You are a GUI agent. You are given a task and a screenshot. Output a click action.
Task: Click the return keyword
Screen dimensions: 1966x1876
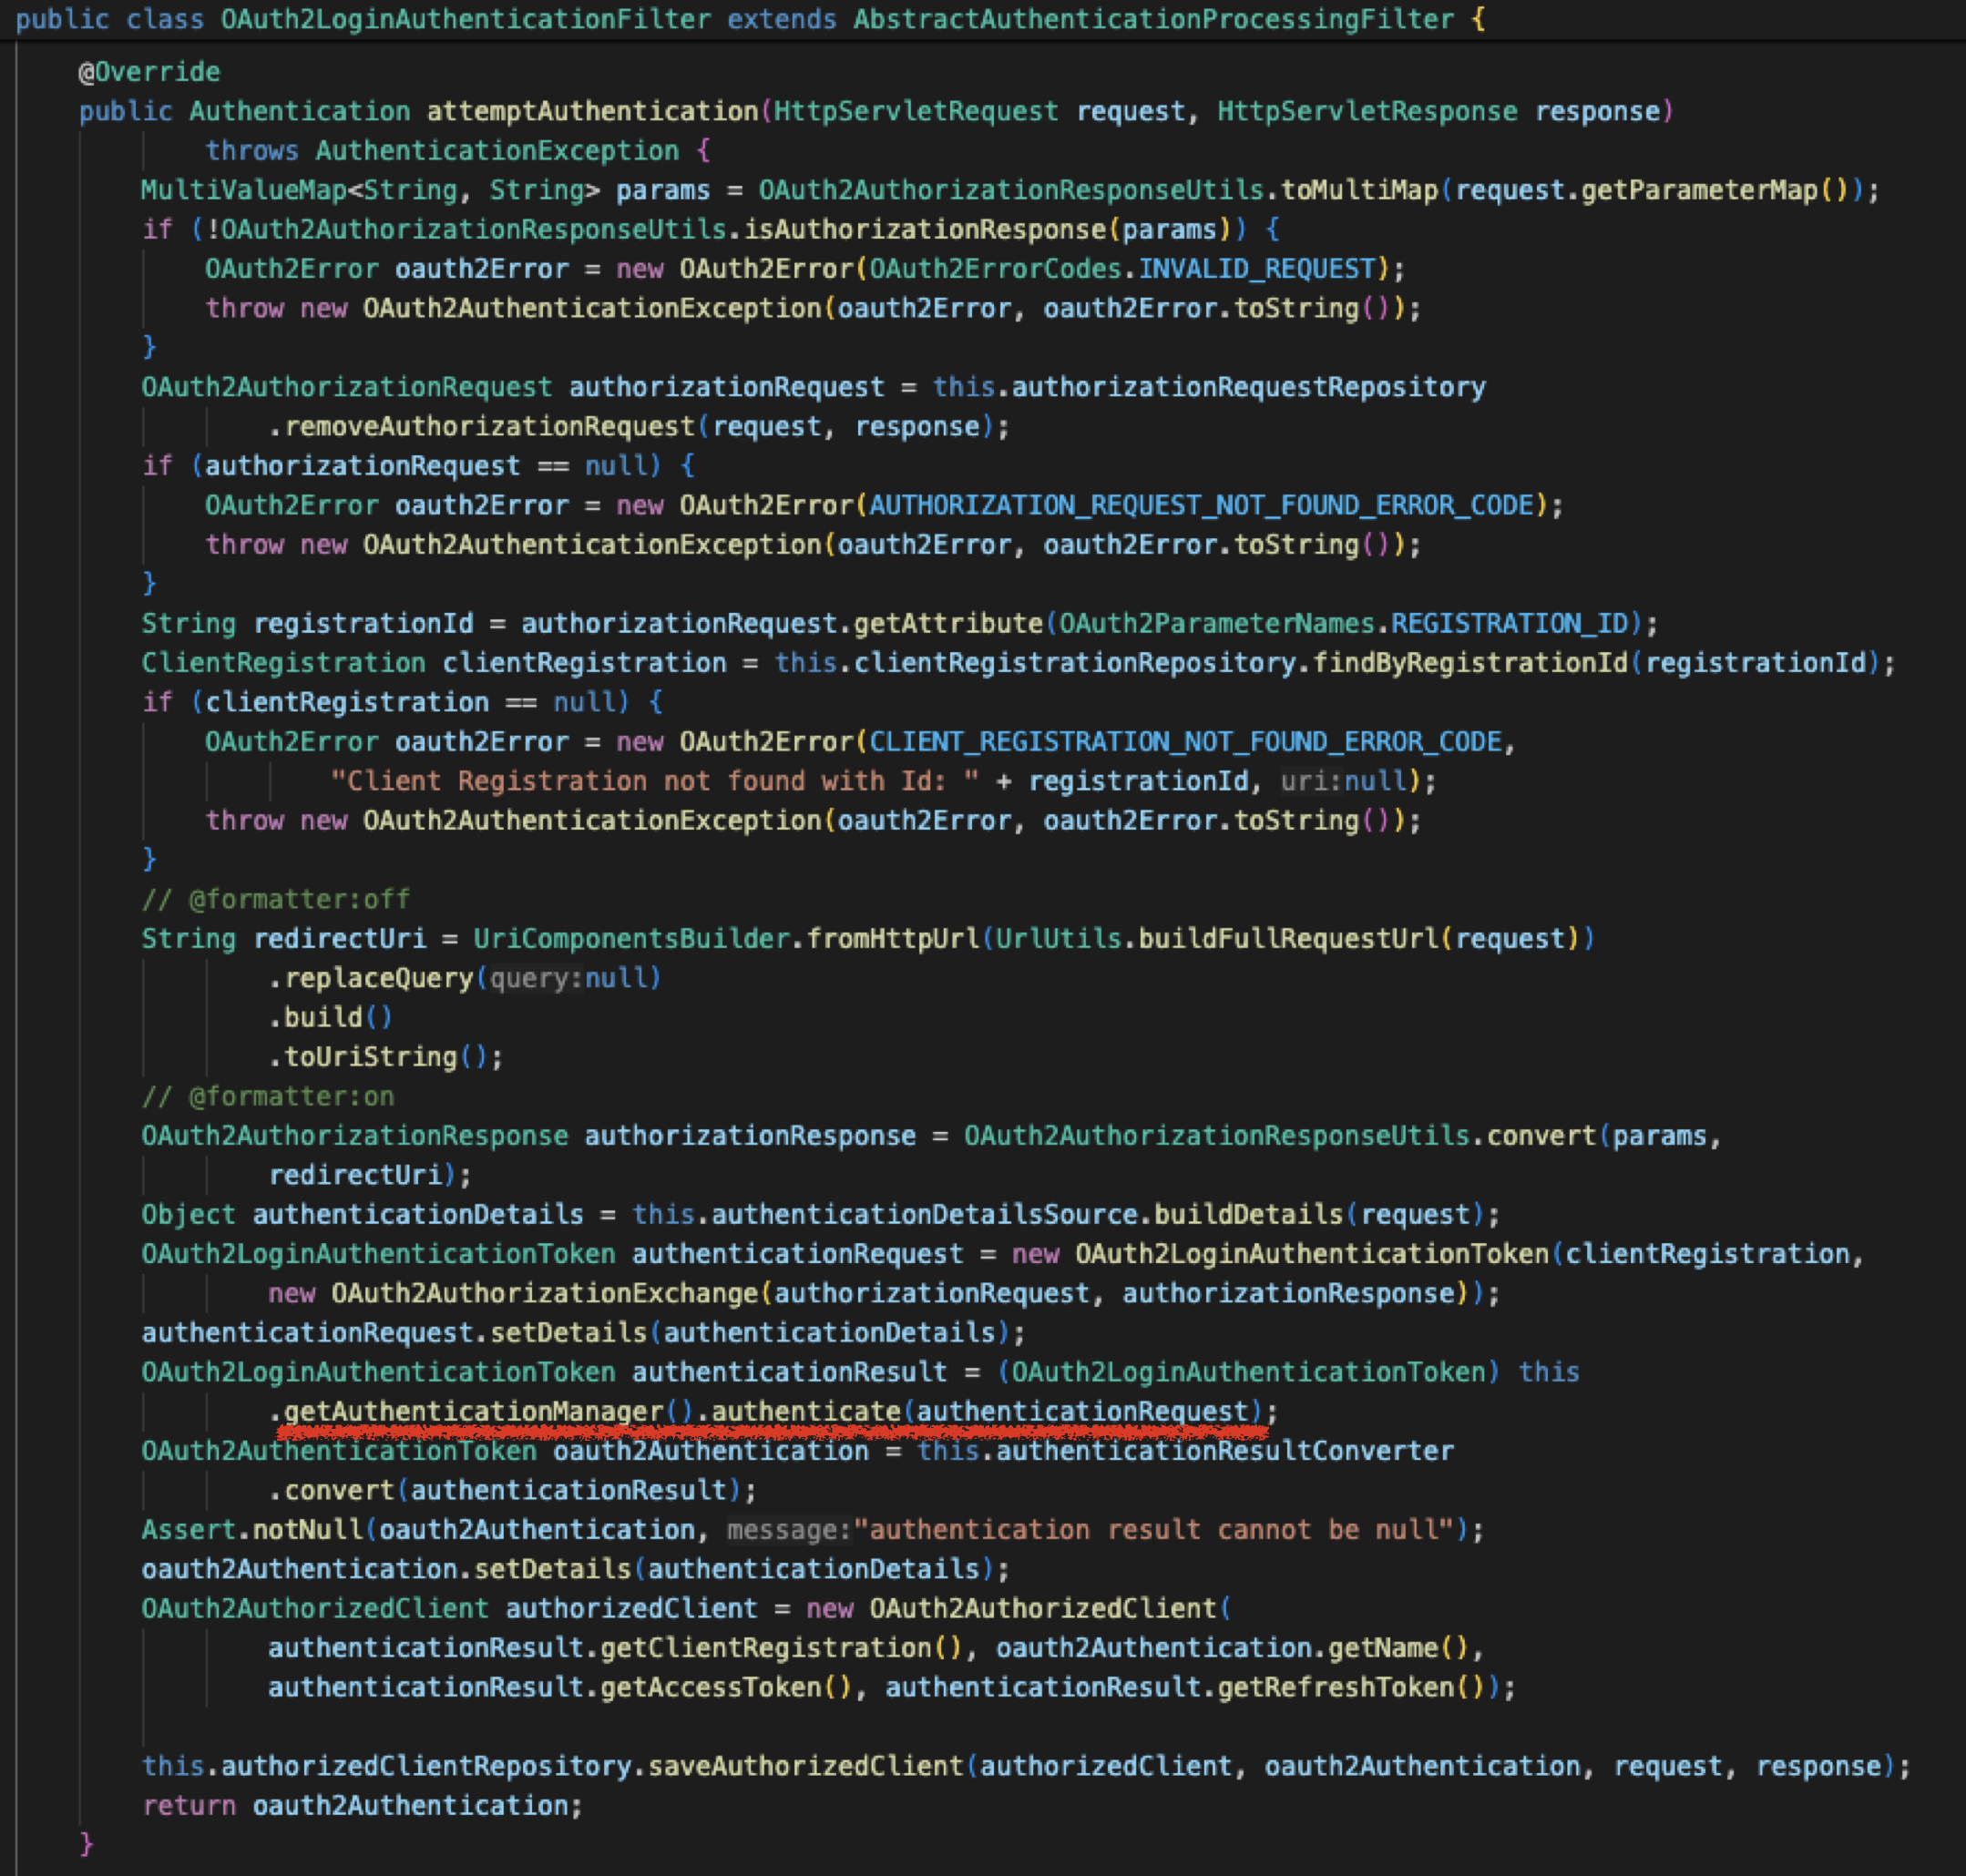click(x=188, y=1806)
